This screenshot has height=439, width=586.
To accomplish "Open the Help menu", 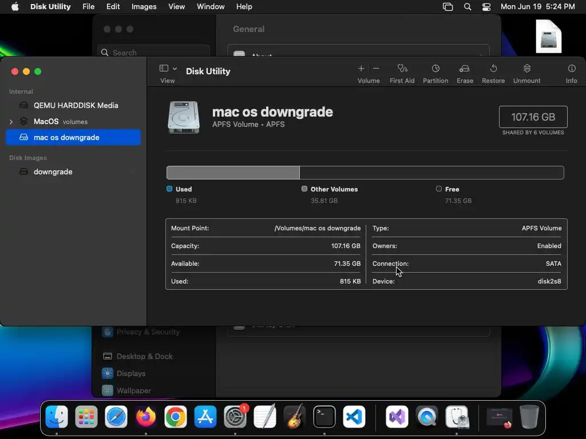I will tap(244, 7).
